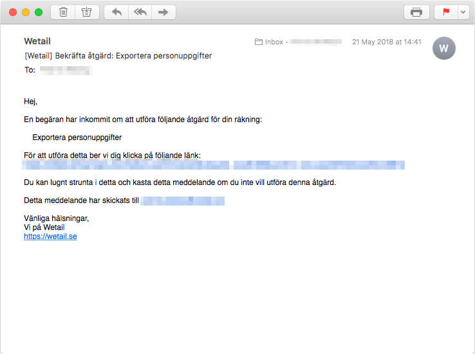Image resolution: width=475 pixels, height=354 pixels.
Task: Forward this message using the arrow icon
Action: pyautogui.click(x=163, y=12)
